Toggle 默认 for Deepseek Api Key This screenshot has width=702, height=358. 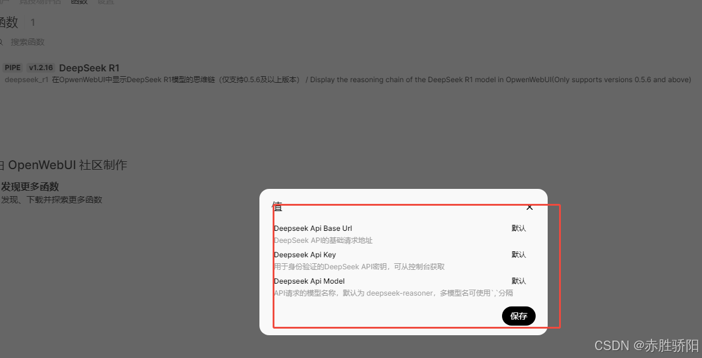point(518,255)
